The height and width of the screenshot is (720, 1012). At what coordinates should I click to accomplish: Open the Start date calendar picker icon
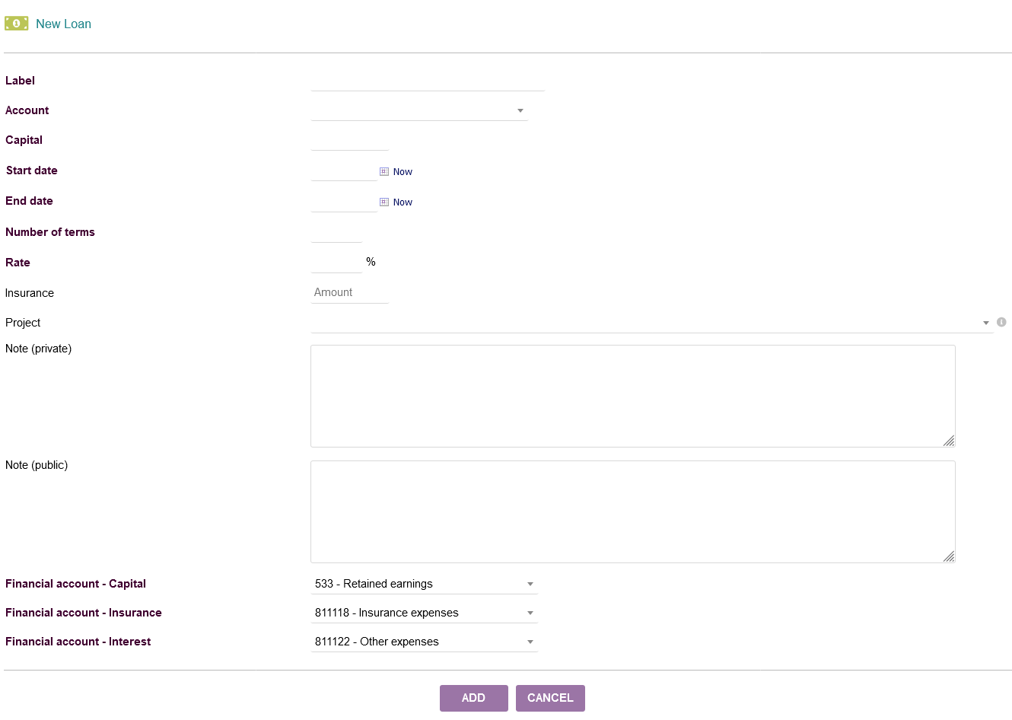pyautogui.click(x=384, y=172)
